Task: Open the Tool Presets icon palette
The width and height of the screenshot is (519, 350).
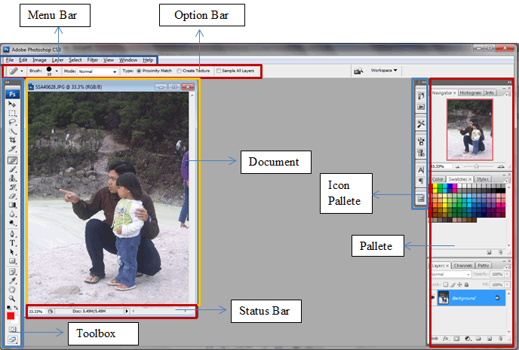Action: [x=421, y=124]
